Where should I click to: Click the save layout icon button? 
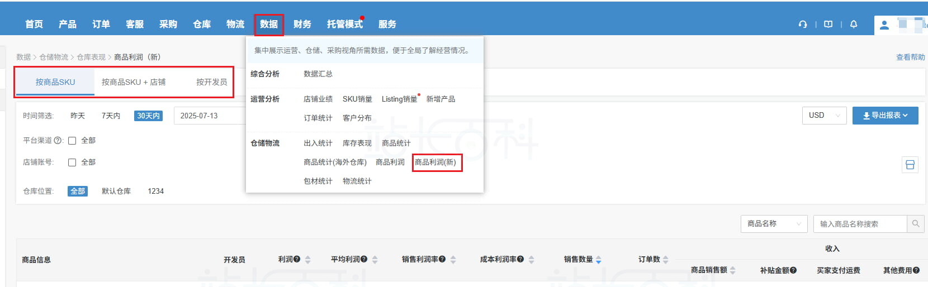[910, 165]
